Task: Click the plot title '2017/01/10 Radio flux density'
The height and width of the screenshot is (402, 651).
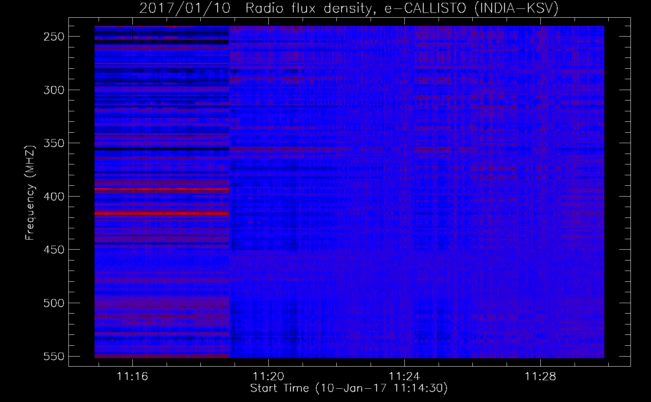Action: pos(255,8)
